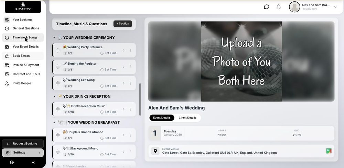This screenshot has height=168, width=344.
Task: Collapse the sidebar with double-chevron icon
Action: [x=33, y=162]
